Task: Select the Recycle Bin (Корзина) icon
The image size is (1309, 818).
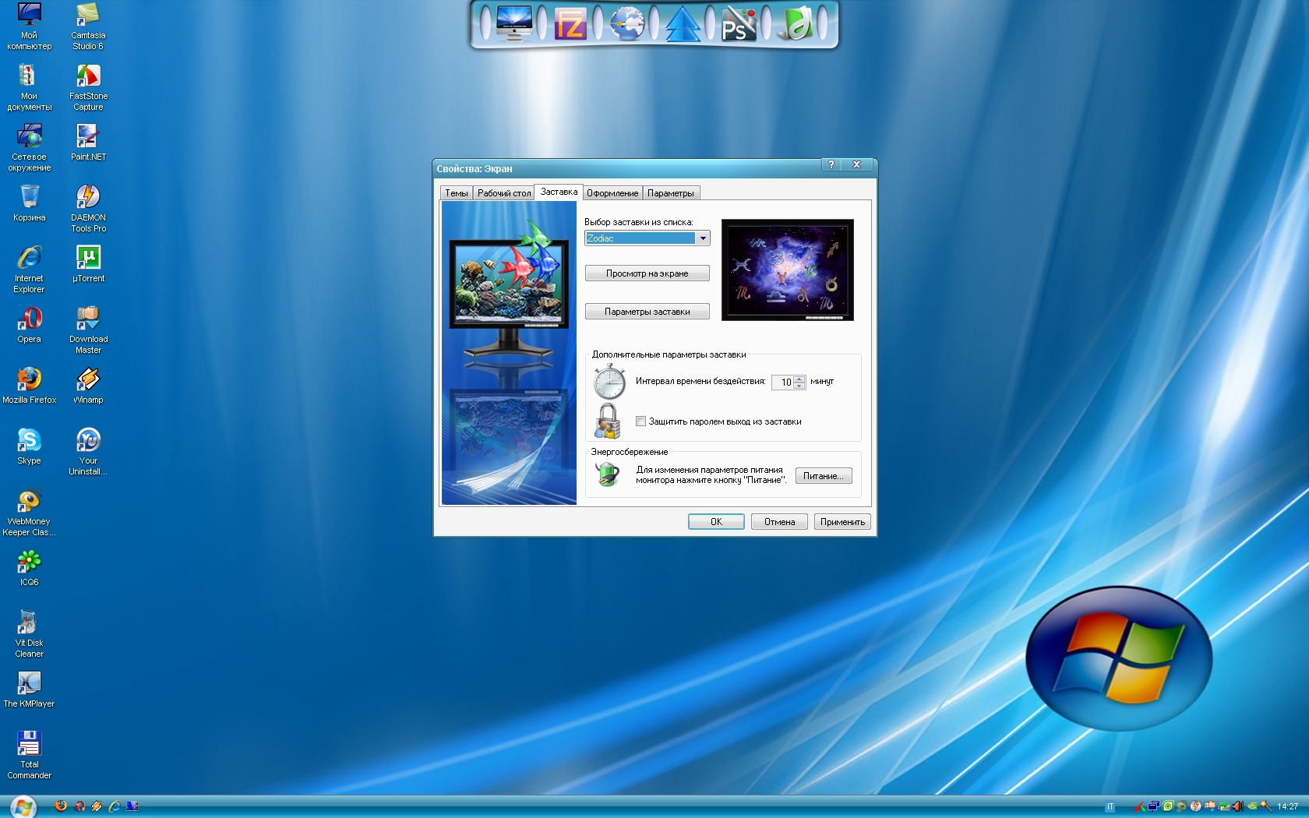Action: click(30, 203)
